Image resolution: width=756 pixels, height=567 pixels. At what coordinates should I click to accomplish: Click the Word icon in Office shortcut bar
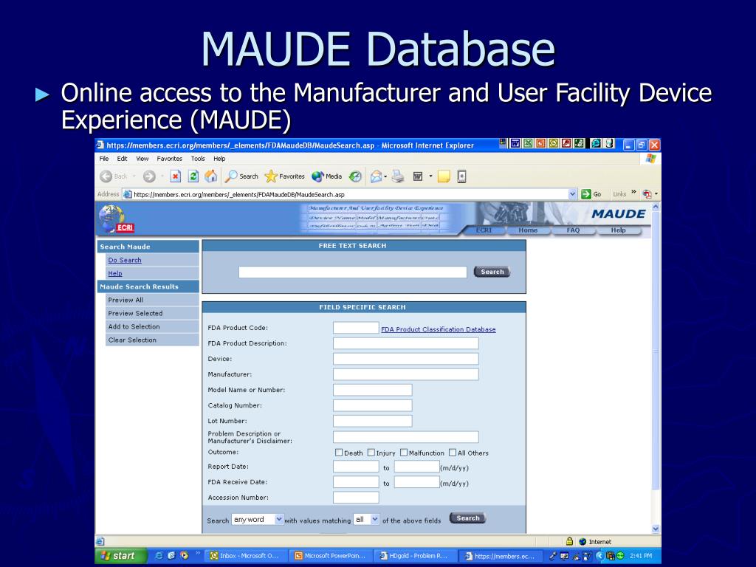pyautogui.click(x=515, y=144)
